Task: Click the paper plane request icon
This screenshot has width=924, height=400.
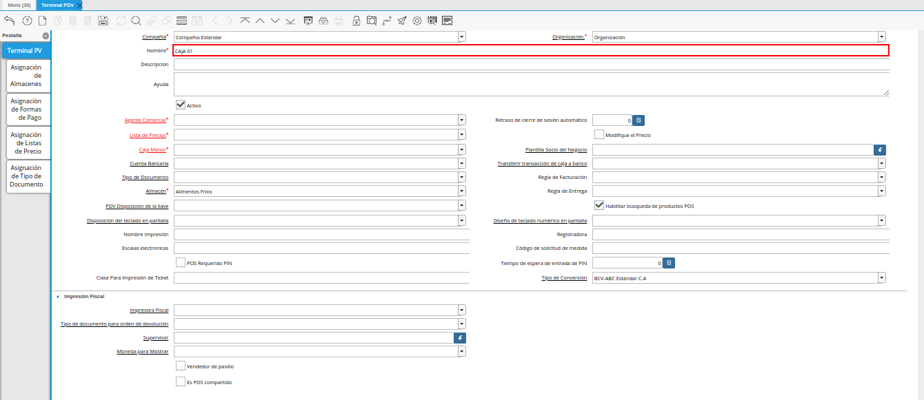Action: click(x=402, y=21)
